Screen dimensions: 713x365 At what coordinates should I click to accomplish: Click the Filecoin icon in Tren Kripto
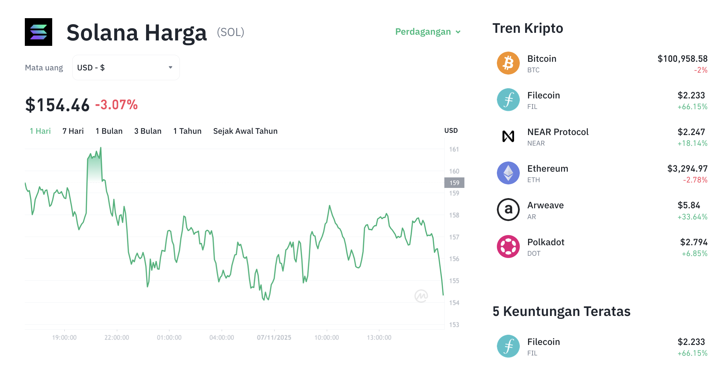click(x=508, y=100)
